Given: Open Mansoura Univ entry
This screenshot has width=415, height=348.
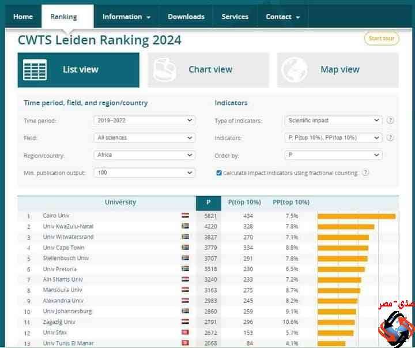Looking at the screenshot, I should coord(62,290).
